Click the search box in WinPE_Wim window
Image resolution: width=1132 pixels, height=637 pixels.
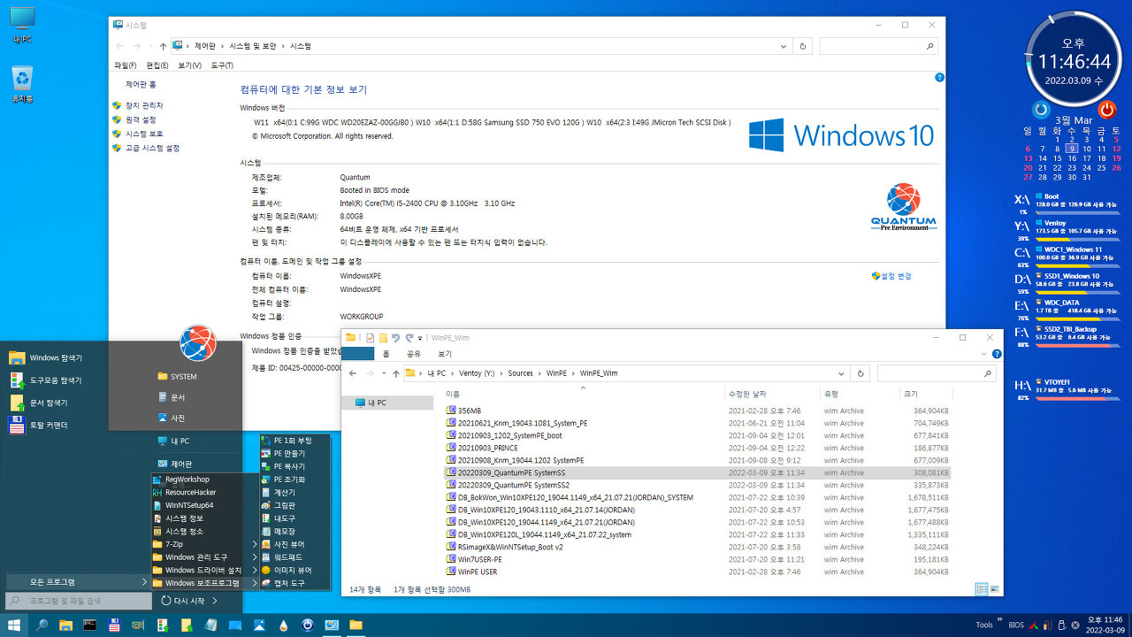click(937, 373)
